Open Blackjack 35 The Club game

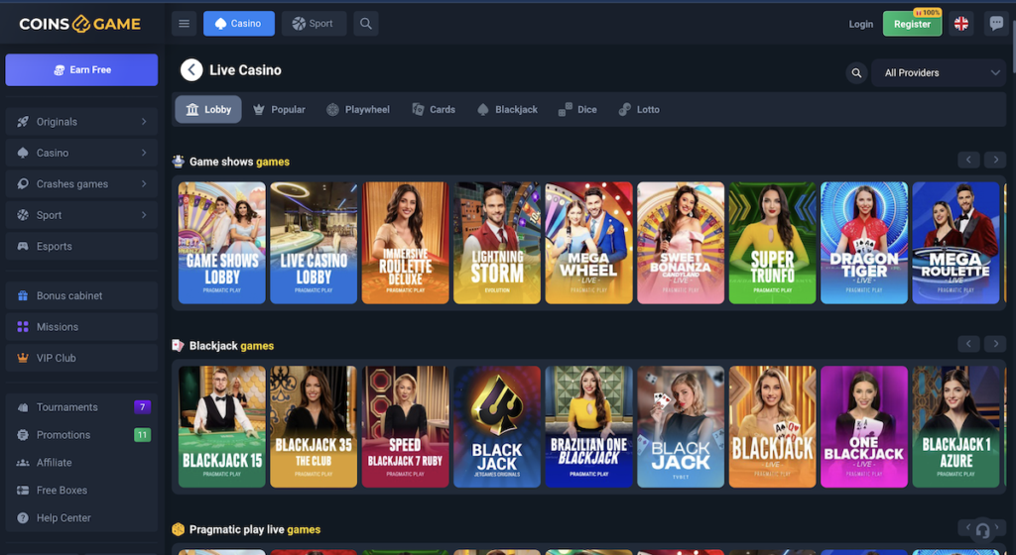tap(314, 427)
